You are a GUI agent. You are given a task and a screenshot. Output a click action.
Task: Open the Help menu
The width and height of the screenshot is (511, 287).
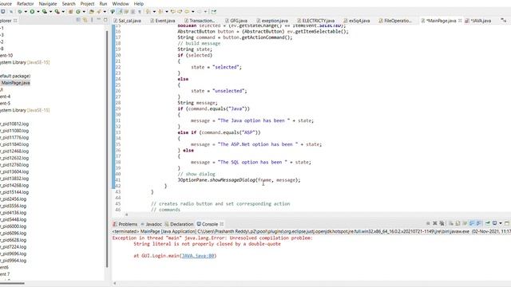point(138,3)
